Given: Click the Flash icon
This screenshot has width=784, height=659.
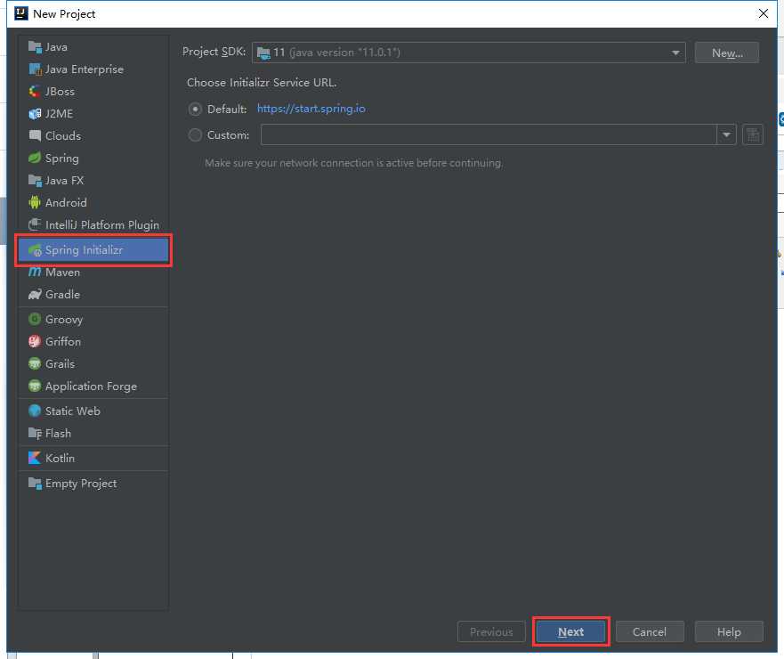Looking at the screenshot, I should 35,434.
